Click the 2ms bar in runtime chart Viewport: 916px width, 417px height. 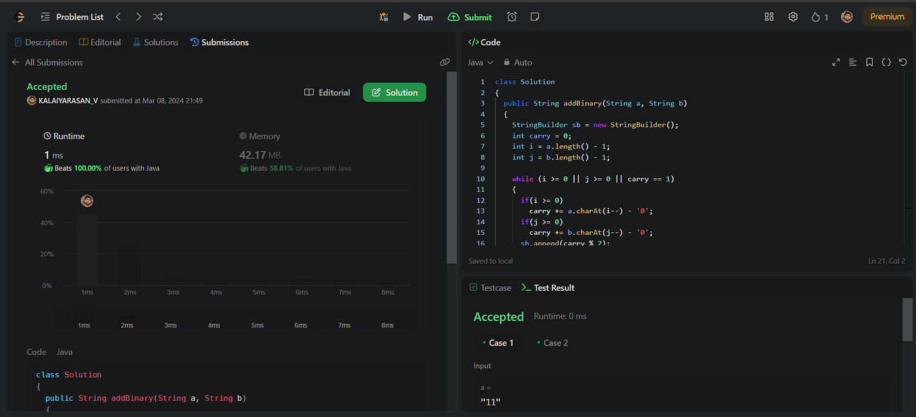(130, 263)
